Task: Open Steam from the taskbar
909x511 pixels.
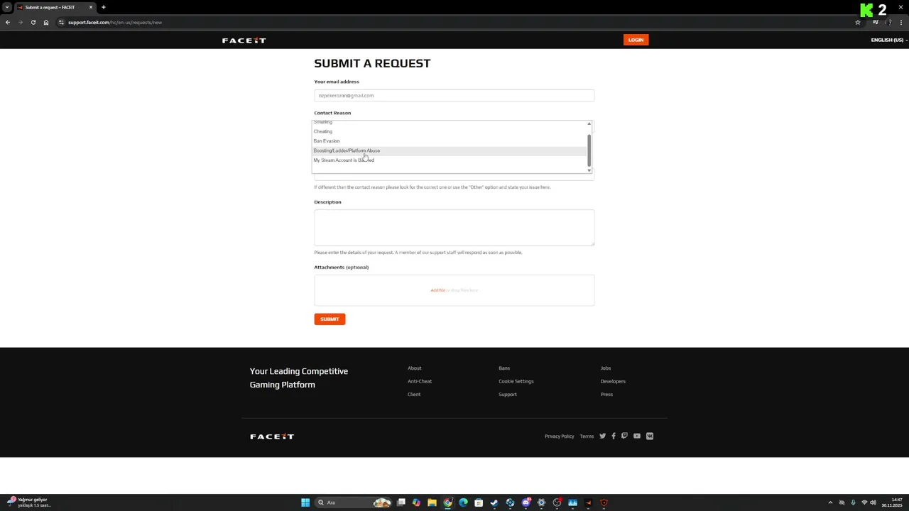Action: coord(494,502)
